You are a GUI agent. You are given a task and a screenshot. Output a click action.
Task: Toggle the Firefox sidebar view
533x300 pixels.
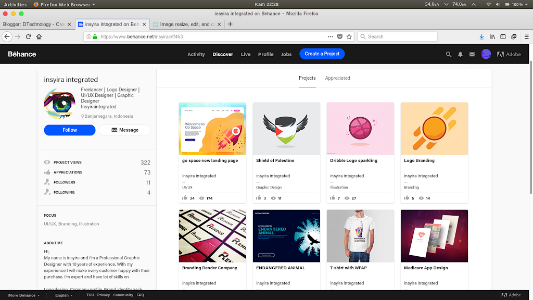click(503, 37)
